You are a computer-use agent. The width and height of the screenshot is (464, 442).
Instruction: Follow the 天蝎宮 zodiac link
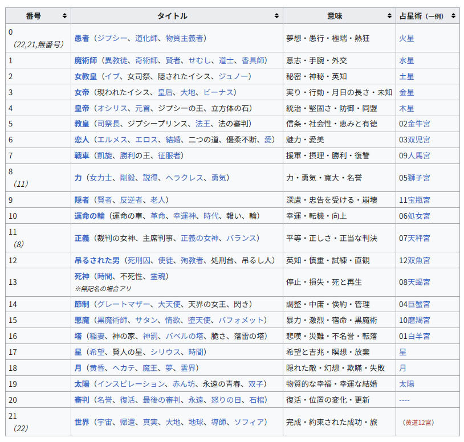pos(418,282)
